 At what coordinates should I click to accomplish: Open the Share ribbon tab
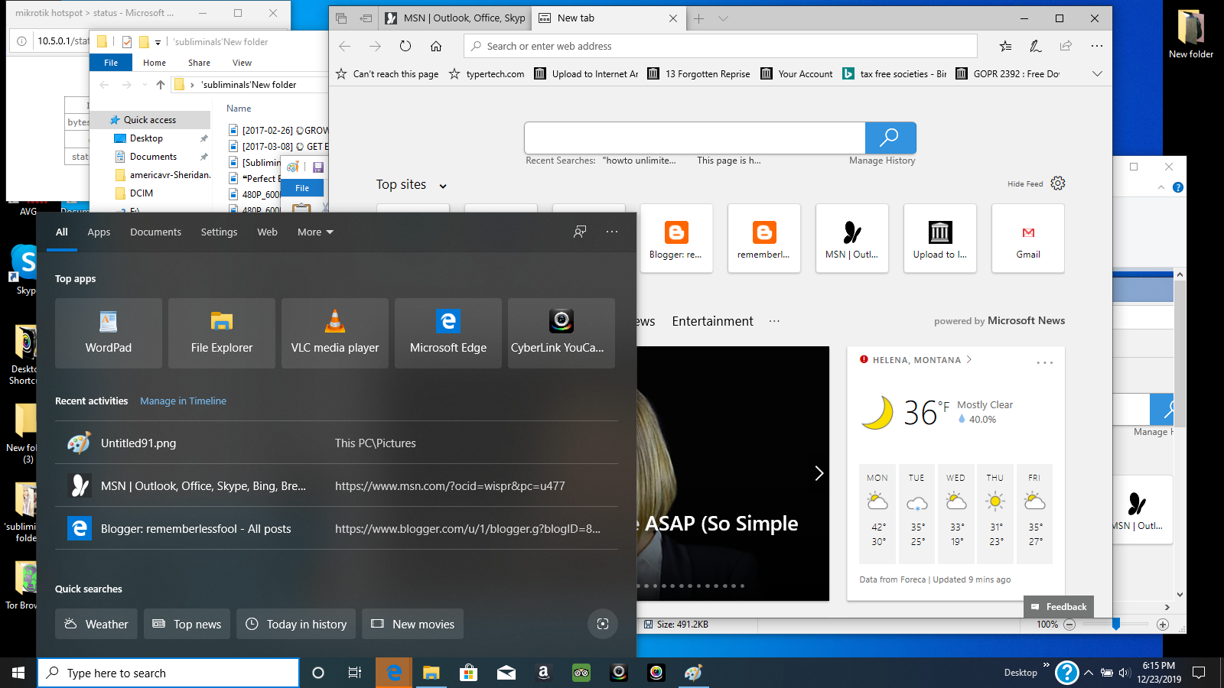pyautogui.click(x=199, y=63)
